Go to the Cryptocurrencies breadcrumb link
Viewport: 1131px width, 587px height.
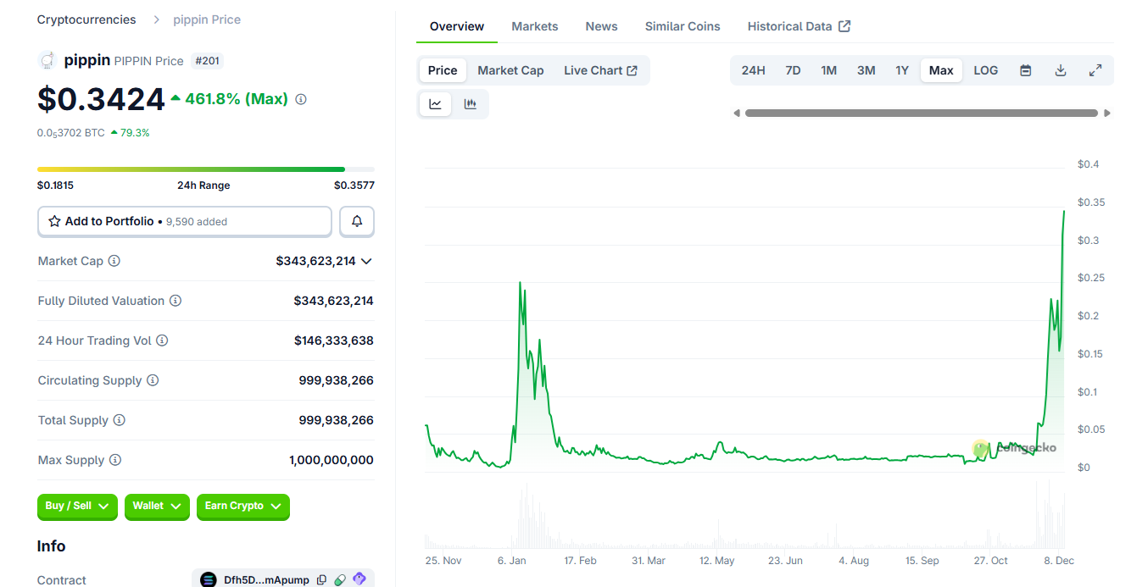tap(86, 19)
